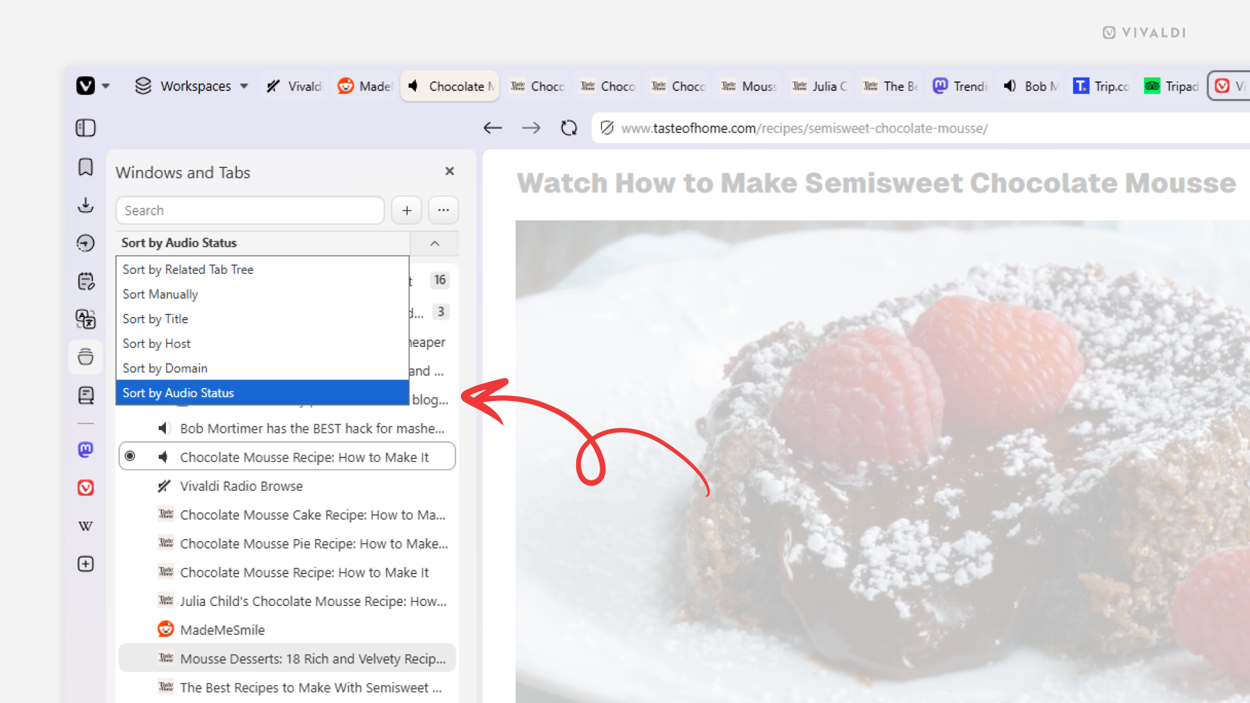The image size is (1250, 703).
Task: Open the Workspaces dropdown
Action: [x=191, y=86]
